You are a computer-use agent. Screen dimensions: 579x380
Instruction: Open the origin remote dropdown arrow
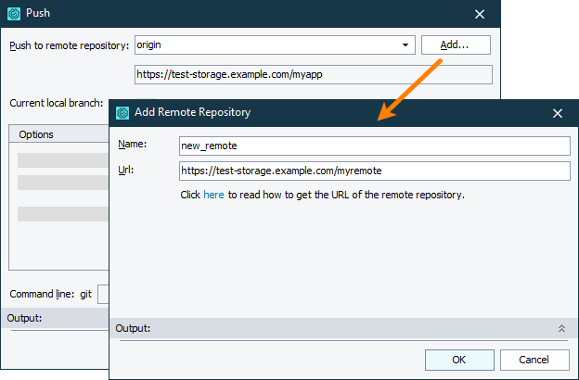coord(405,44)
